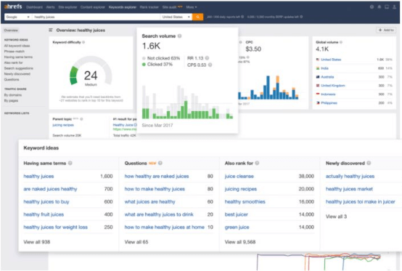Open notifications bell icon
402x271 pixels.
pos(380,7)
